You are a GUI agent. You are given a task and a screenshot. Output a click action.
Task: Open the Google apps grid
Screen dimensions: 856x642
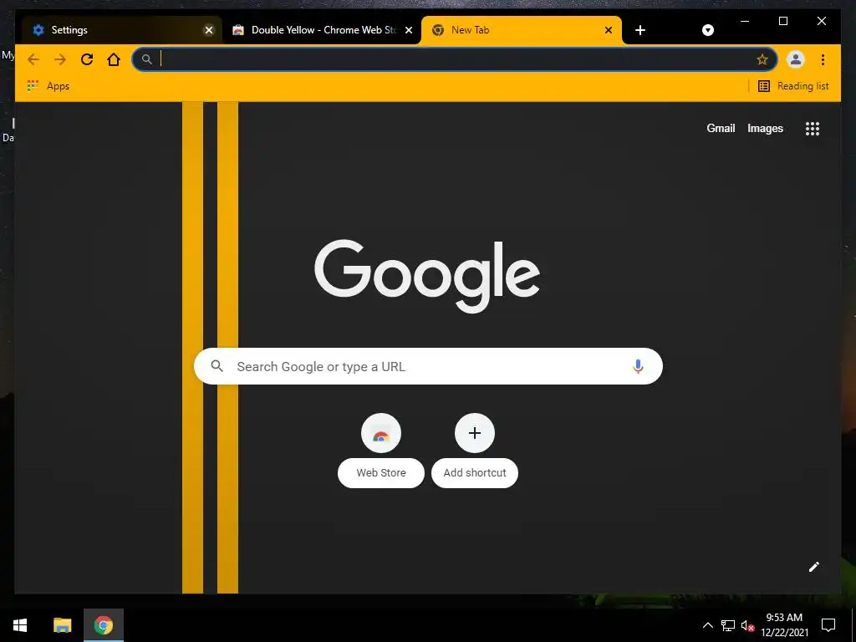click(813, 128)
